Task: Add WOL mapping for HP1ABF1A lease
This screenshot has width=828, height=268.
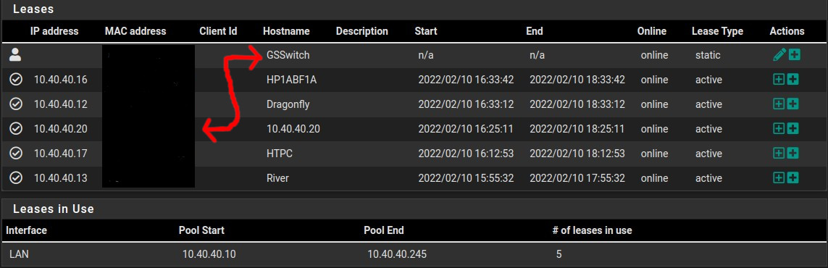Action: [x=793, y=80]
